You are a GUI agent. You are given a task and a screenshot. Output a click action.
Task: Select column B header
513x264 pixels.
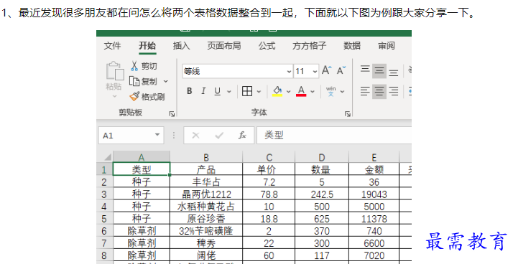(x=206, y=157)
